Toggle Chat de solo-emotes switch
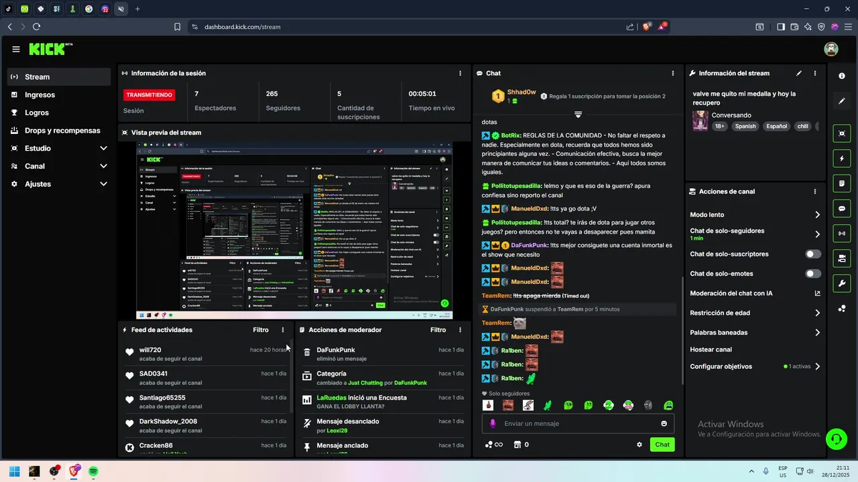The height and width of the screenshot is (482, 858). click(x=813, y=274)
